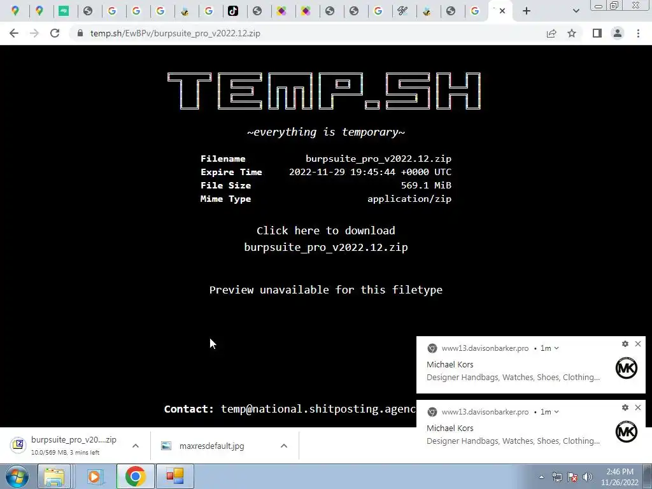652x489 pixels.
Task: Open the Windows Start menu
Action: click(17, 476)
